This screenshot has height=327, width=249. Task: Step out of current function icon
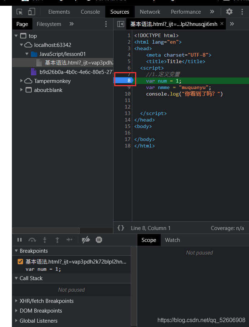[57, 240]
